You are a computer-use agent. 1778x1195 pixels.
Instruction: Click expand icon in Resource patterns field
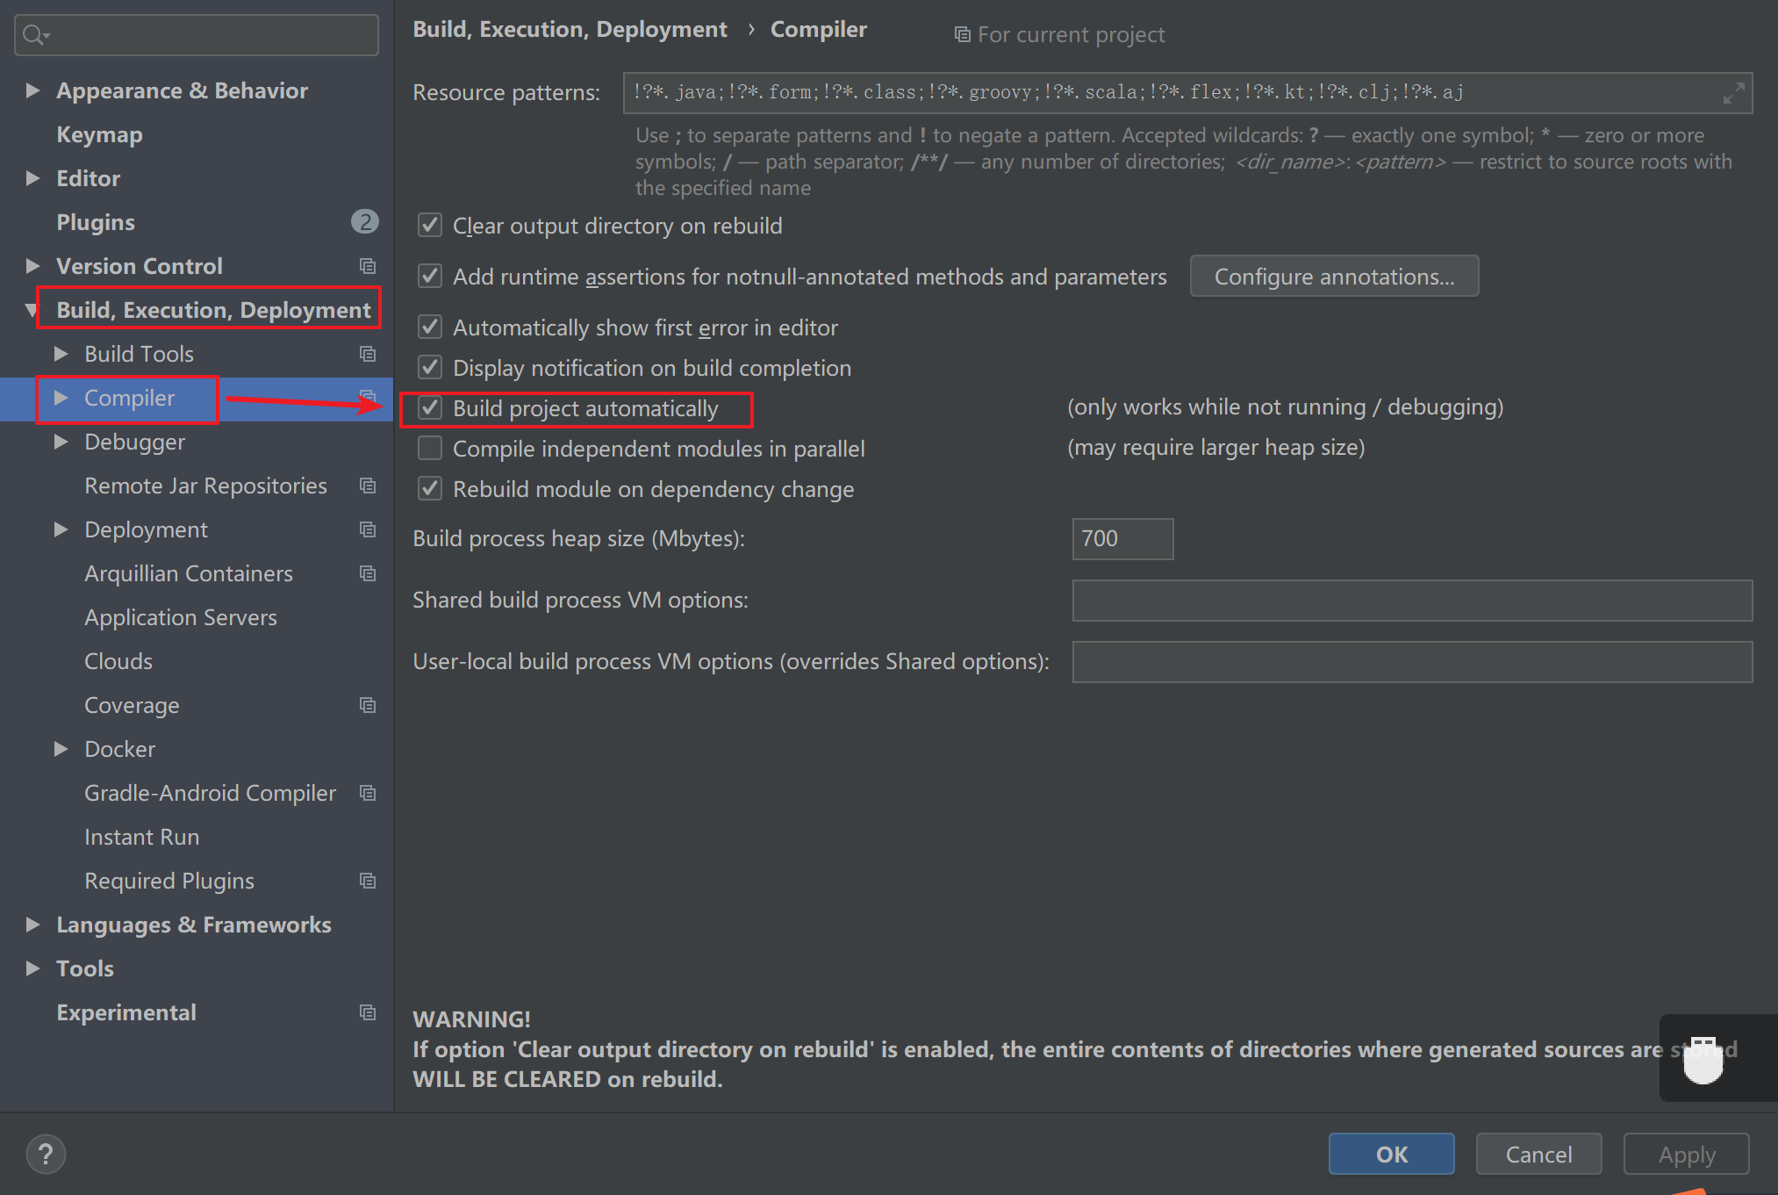click(1733, 93)
